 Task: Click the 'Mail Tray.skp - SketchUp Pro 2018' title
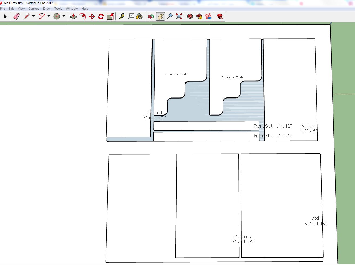[28, 3]
